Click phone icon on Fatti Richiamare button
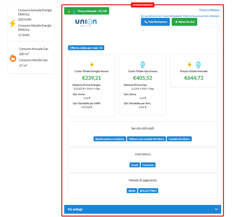This screenshot has width=234, height=217. (x=146, y=22)
